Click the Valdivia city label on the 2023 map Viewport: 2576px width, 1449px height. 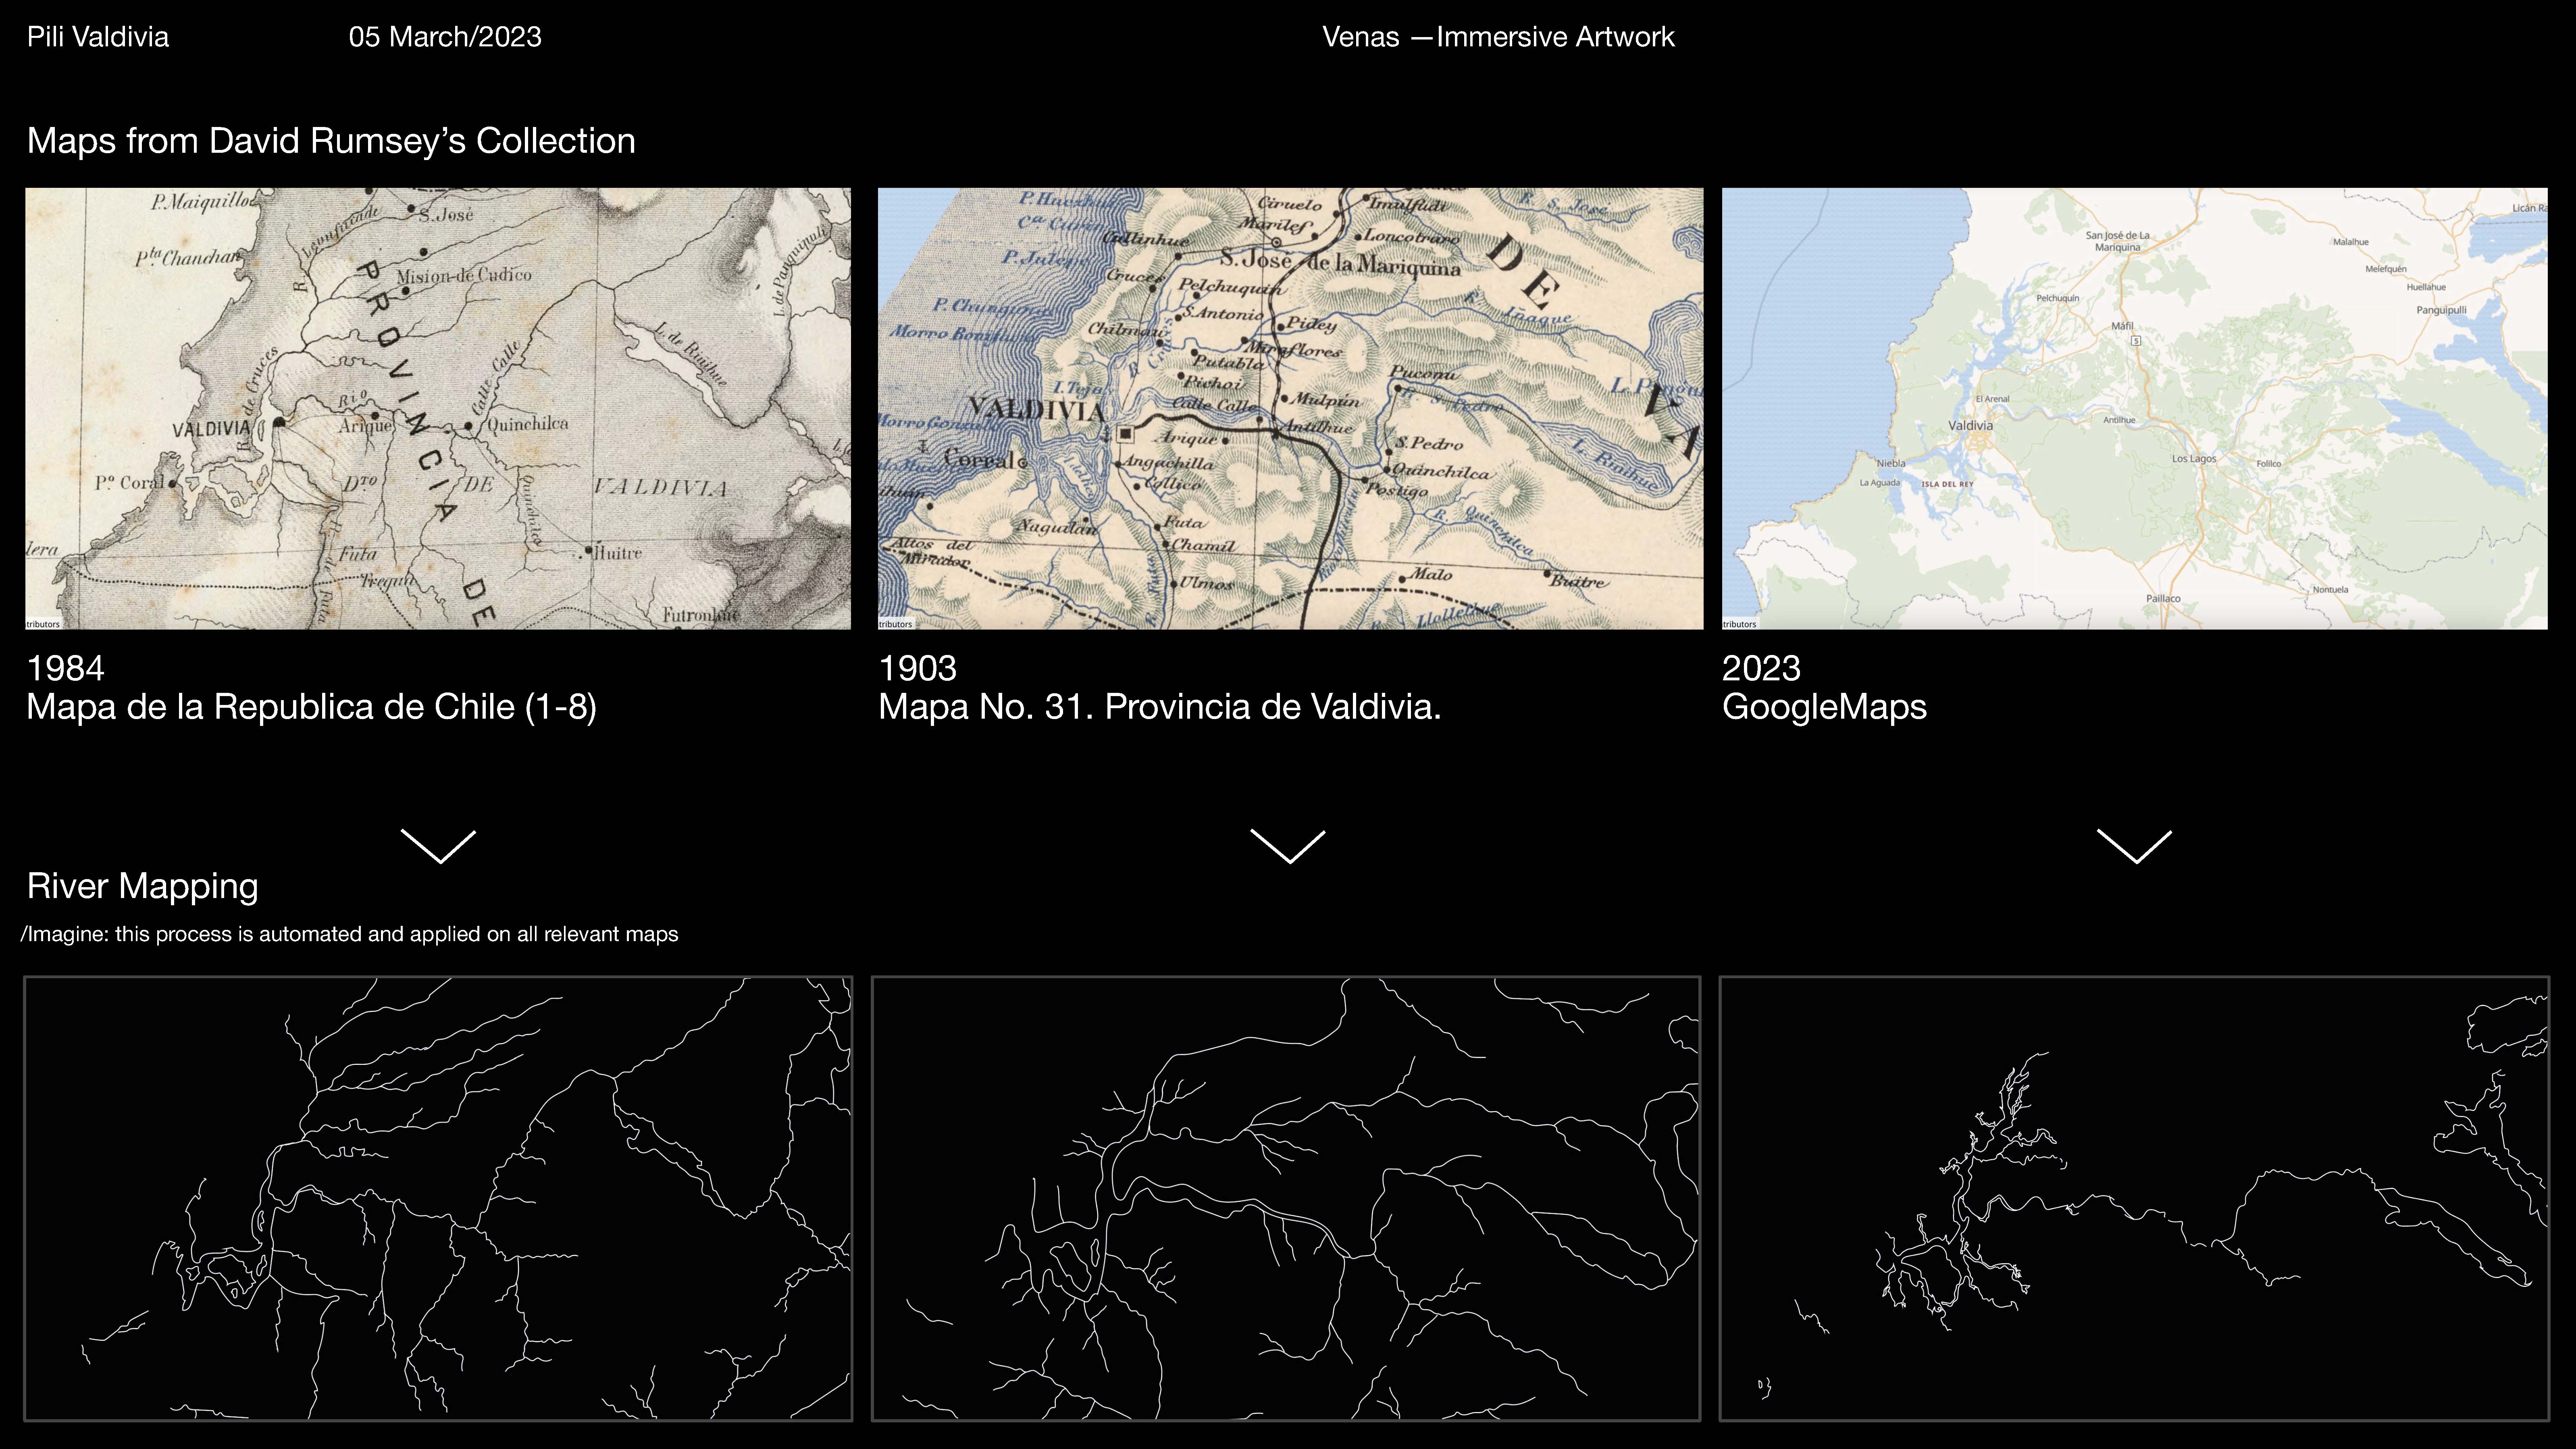[x=1970, y=425]
